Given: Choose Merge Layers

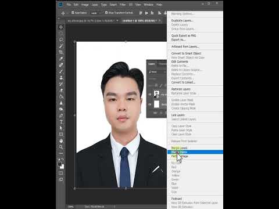Looking at the screenshot, I should 179,148.
